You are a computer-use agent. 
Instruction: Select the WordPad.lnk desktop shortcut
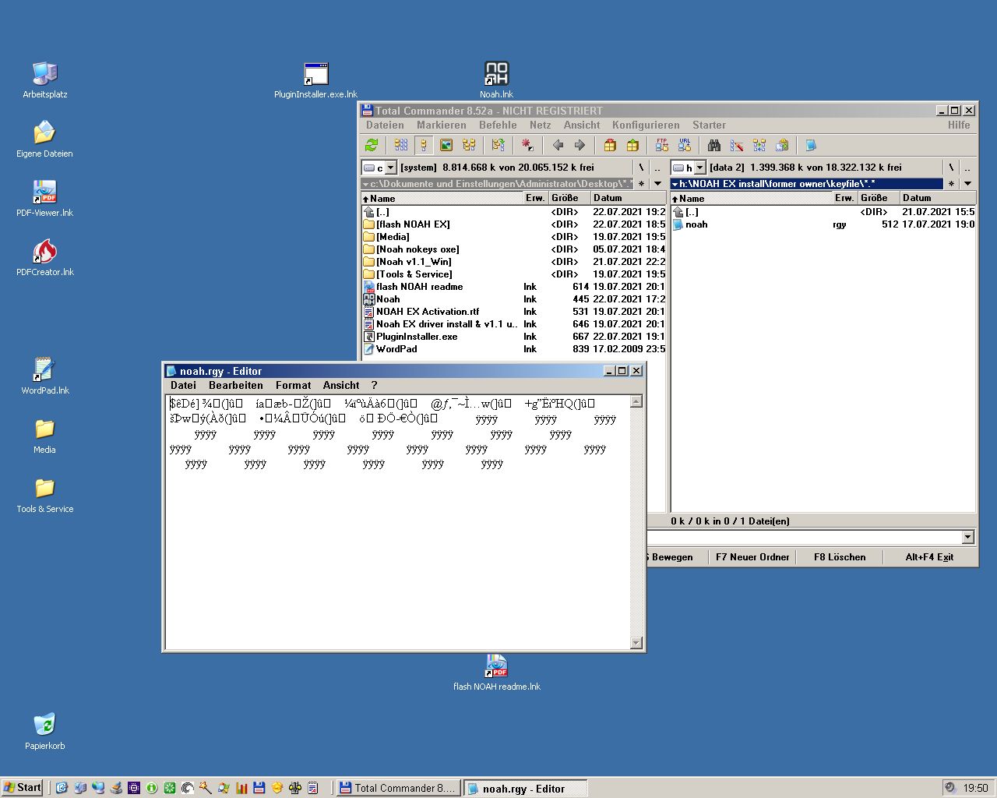(x=44, y=376)
